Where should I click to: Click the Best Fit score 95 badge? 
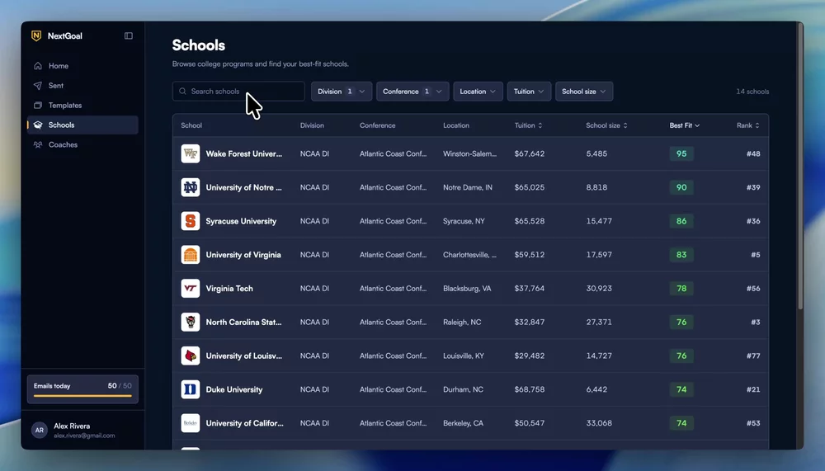point(681,153)
